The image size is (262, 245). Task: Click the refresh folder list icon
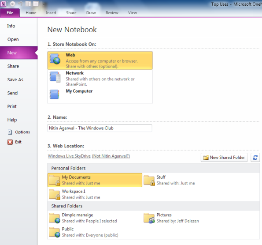[255, 158]
